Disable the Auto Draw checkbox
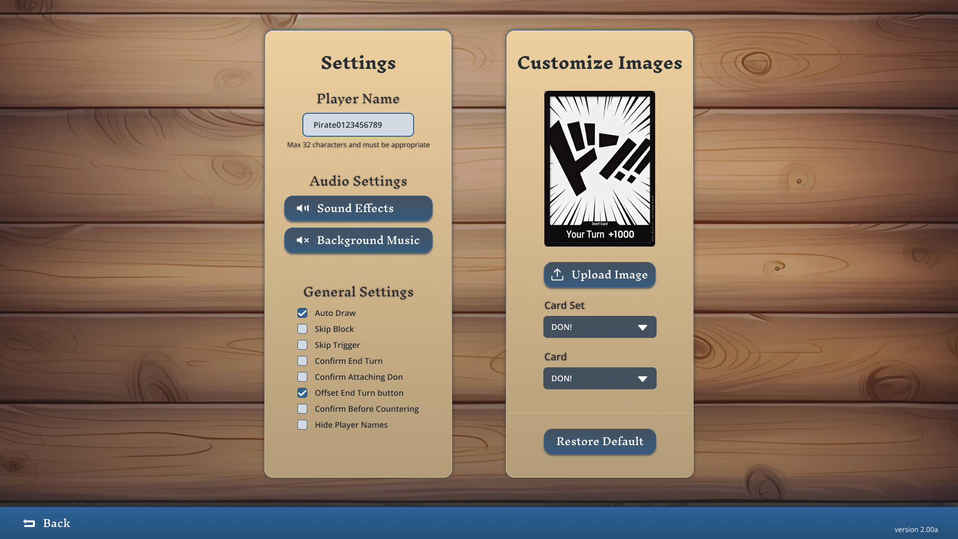The image size is (958, 539). pyautogui.click(x=302, y=313)
